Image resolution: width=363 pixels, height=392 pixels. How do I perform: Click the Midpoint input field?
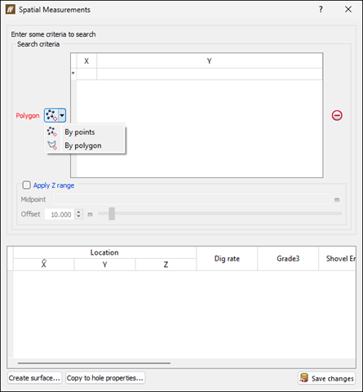pyautogui.click(x=192, y=199)
